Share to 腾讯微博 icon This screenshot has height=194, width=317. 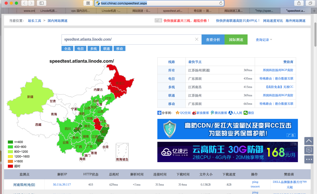point(219,113)
